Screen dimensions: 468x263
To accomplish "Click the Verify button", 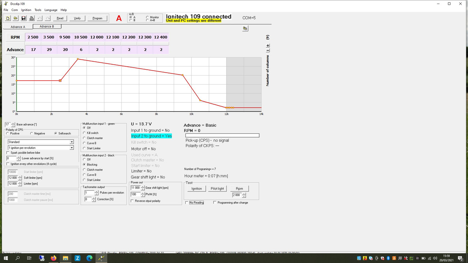I will [77, 18].
